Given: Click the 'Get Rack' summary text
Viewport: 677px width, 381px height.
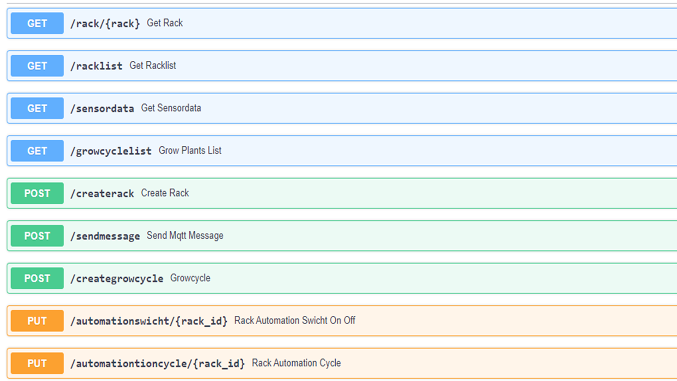Looking at the screenshot, I should (165, 23).
